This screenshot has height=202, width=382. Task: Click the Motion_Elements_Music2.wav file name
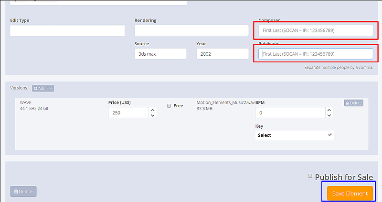coord(225,102)
